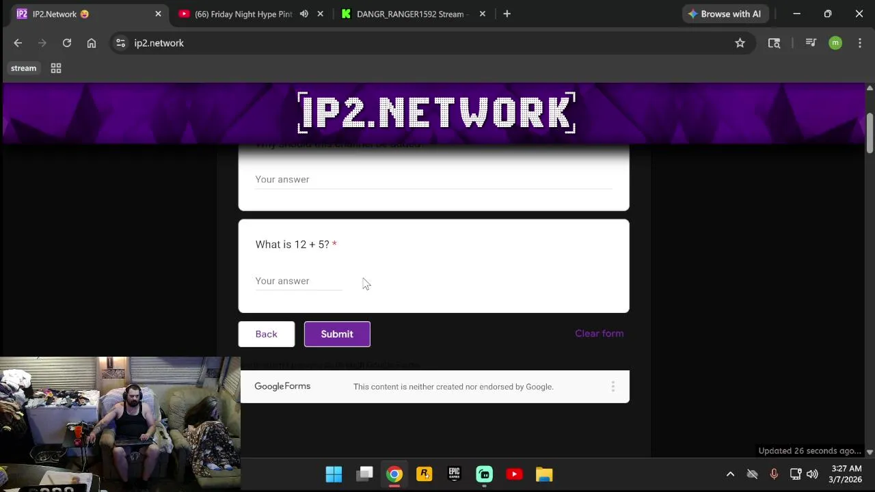This screenshot has width=875, height=492.
Task: Close the IP2.Network tab
Action: click(158, 14)
